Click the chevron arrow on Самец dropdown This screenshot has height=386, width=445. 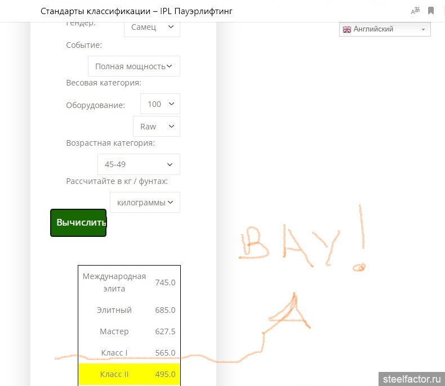click(171, 26)
